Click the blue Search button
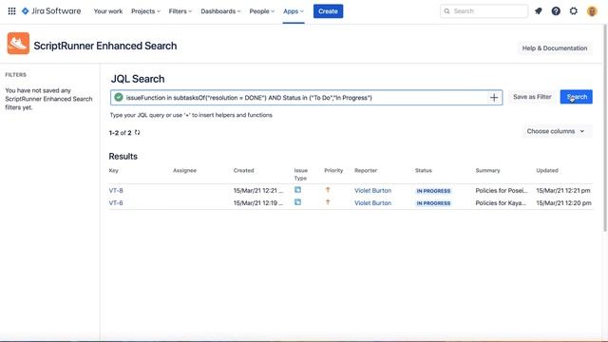 577,97
